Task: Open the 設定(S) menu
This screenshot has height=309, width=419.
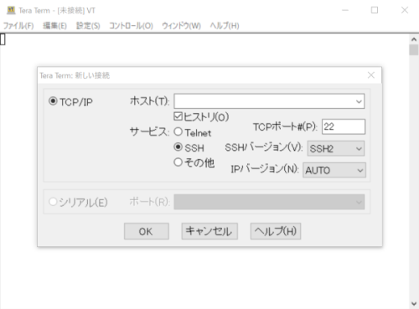Action: [88, 26]
